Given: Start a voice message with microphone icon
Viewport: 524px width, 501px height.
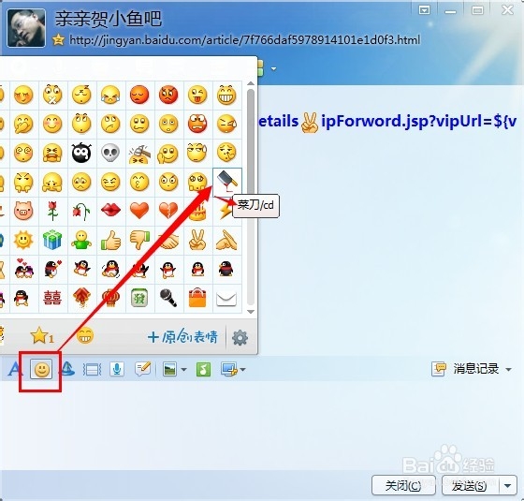Looking at the screenshot, I should [x=117, y=369].
